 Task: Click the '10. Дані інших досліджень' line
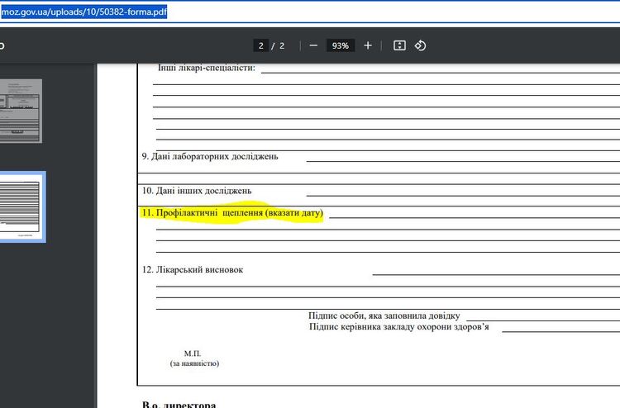197,191
